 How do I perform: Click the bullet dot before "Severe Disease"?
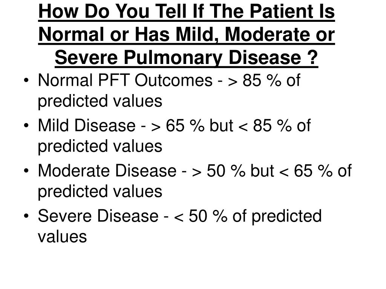click(x=26, y=216)
